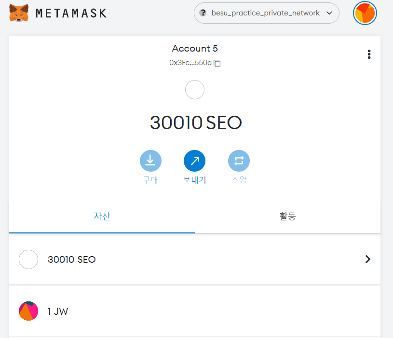Click the Account 5 name
This screenshot has height=338, width=393.
pyautogui.click(x=195, y=48)
